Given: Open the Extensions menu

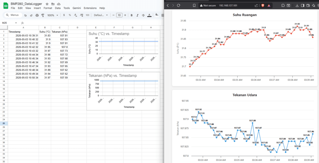Looking at the screenshot, I should (x=90, y=8).
